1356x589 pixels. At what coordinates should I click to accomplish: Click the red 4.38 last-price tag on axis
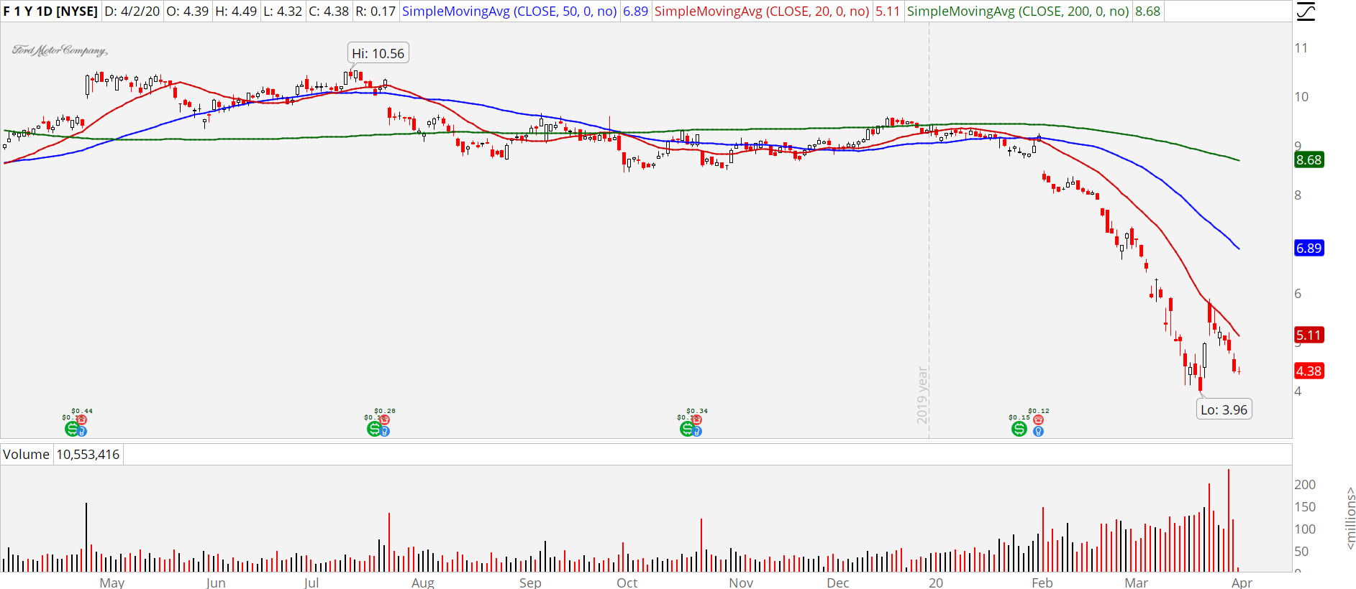pos(1309,371)
